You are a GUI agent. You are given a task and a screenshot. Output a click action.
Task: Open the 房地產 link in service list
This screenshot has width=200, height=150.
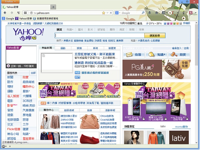(x=27, y=115)
